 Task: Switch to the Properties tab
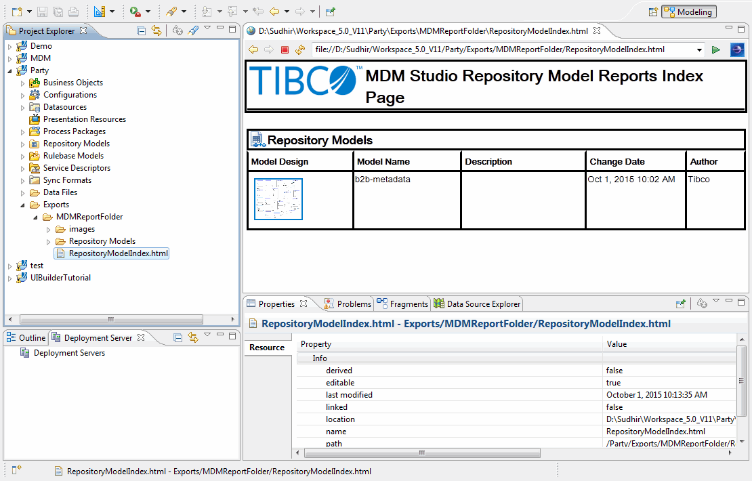(x=276, y=304)
